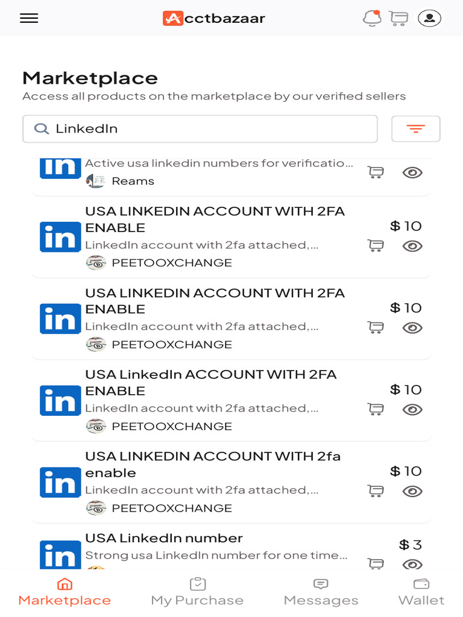Image resolution: width=463 pixels, height=617 pixels.
Task: Open the USA LinkedIn number listing title
Action: pos(164,537)
